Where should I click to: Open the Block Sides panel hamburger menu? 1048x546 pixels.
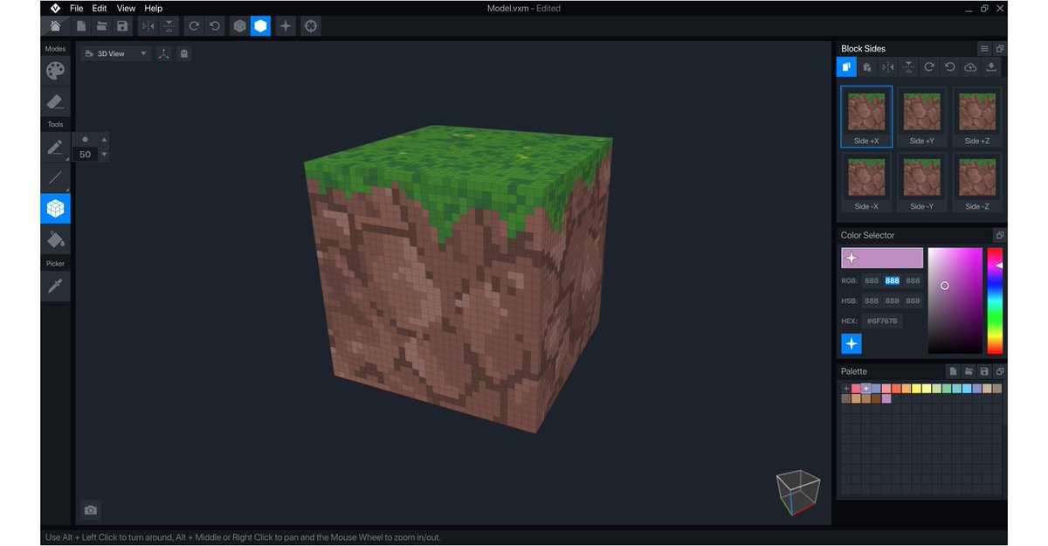pyautogui.click(x=984, y=49)
